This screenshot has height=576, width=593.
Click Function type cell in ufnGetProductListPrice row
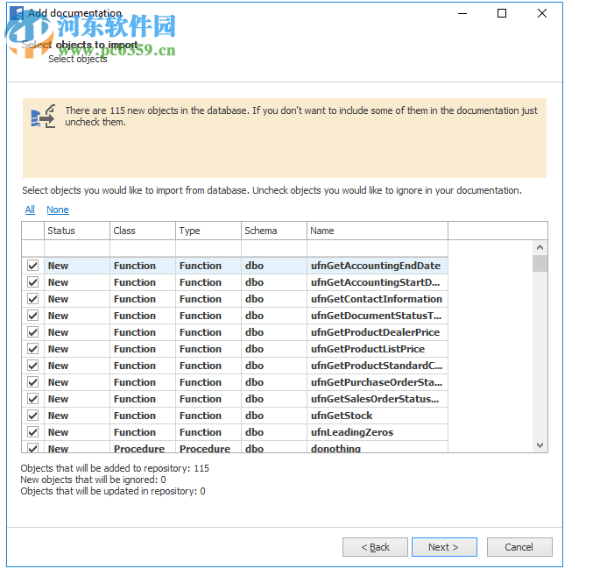(208, 349)
